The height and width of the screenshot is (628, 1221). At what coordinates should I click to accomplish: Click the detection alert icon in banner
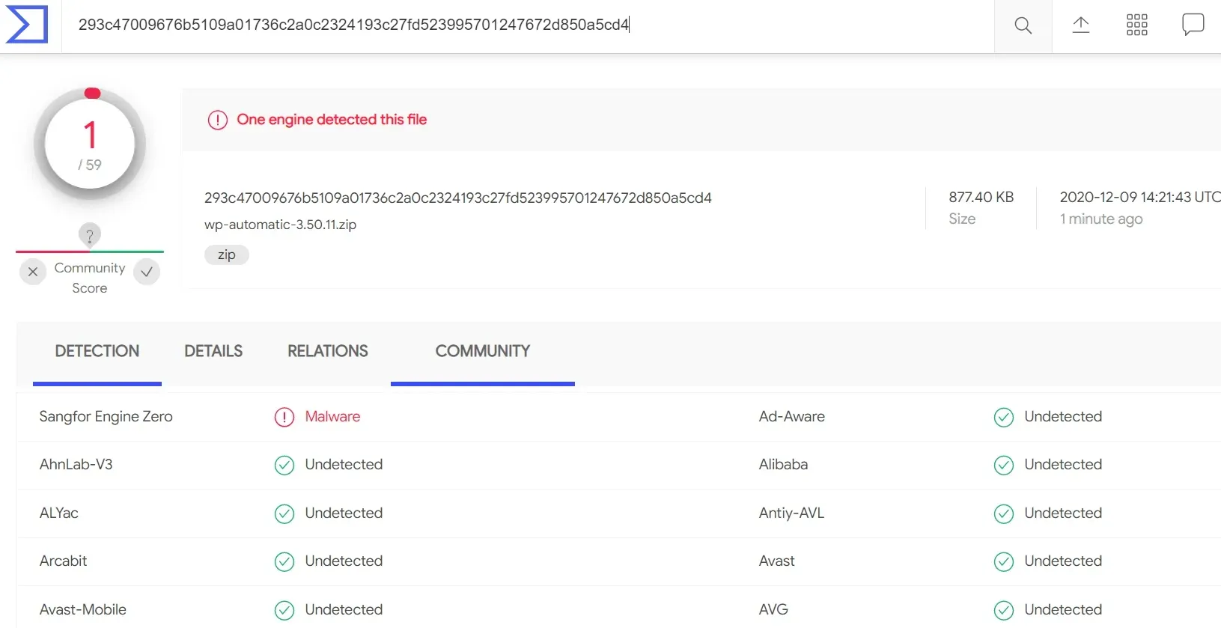pos(218,120)
